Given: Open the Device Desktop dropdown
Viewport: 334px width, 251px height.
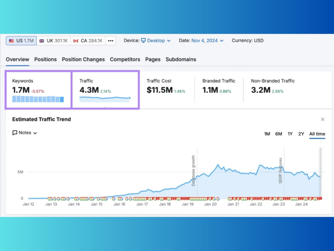Looking at the screenshot, I should point(156,40).
